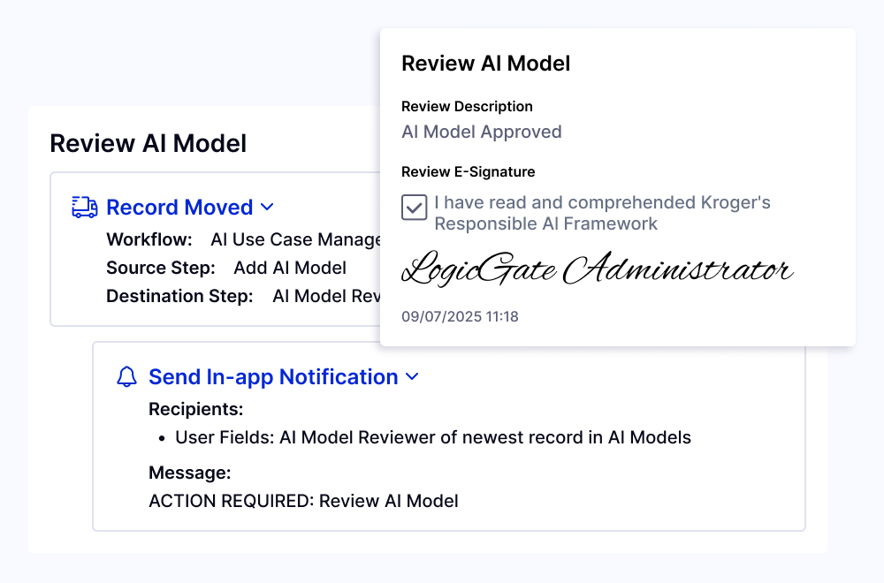Select the Add AI Model source step value

click(x=290, y=269)
